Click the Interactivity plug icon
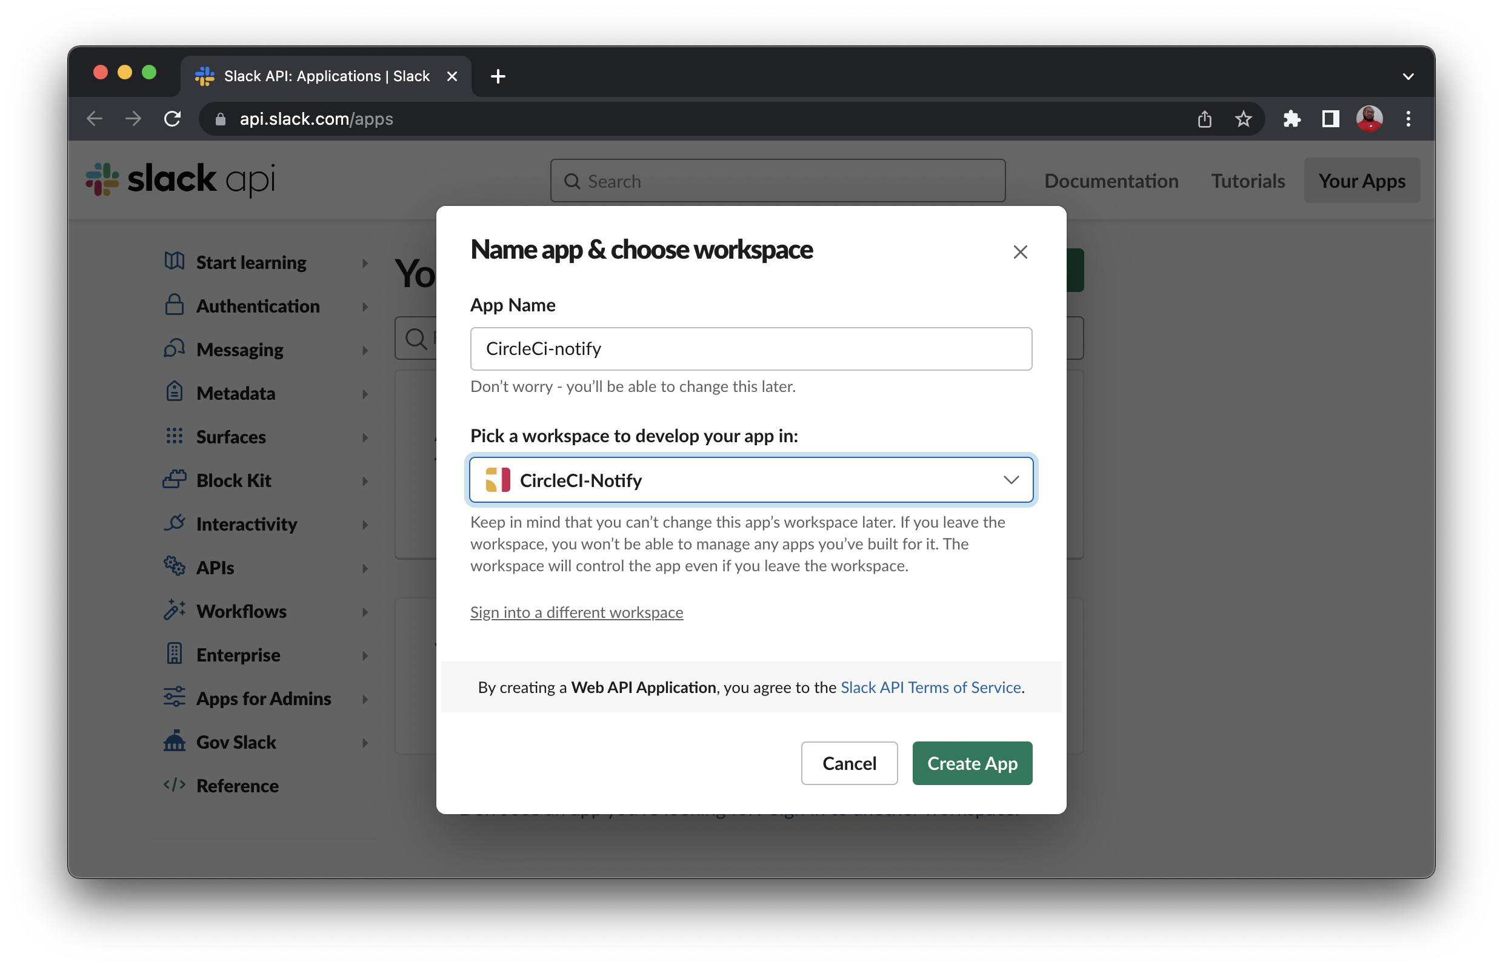 174,523
